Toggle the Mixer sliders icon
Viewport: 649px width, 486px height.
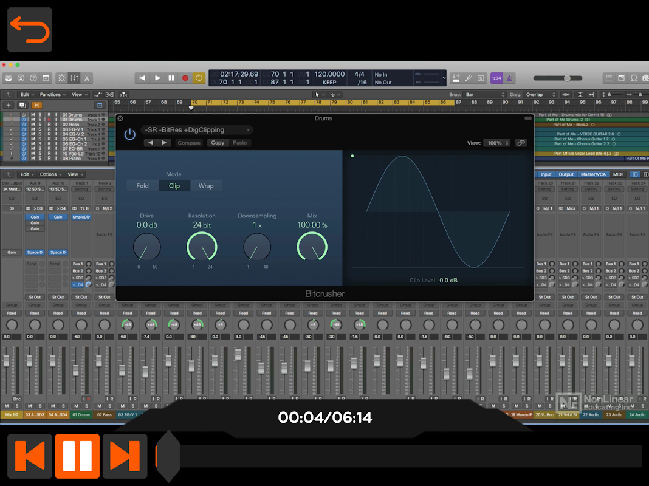[74, 78]
